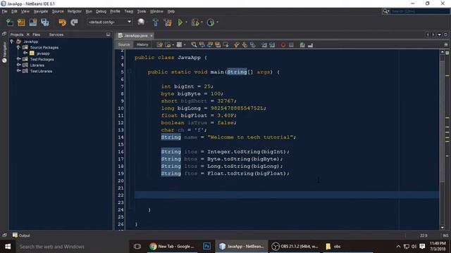Image resolution: width=451 pixels, height=253 pixels.
Task: Click the Previous Bookmark icon
Action: [x=237, y=45]
